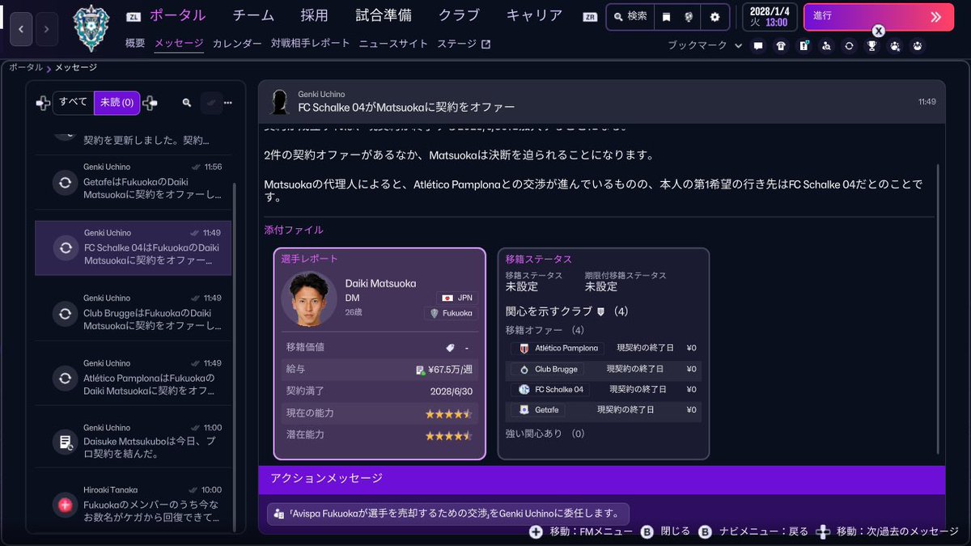Open the 検索 search box
This screenshot has height=546, width=971.
630,16
